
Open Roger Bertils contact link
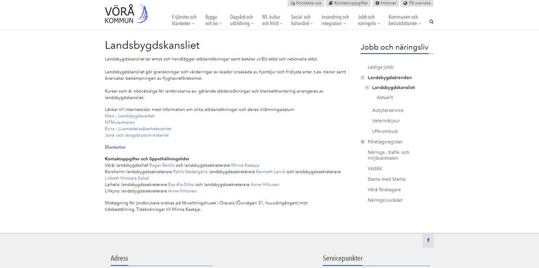click(162, 165)
